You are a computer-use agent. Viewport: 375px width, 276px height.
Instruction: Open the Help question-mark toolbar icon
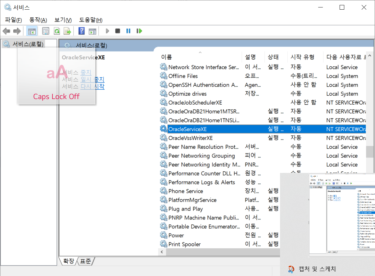pyautogui.click(x=82, y=31)
